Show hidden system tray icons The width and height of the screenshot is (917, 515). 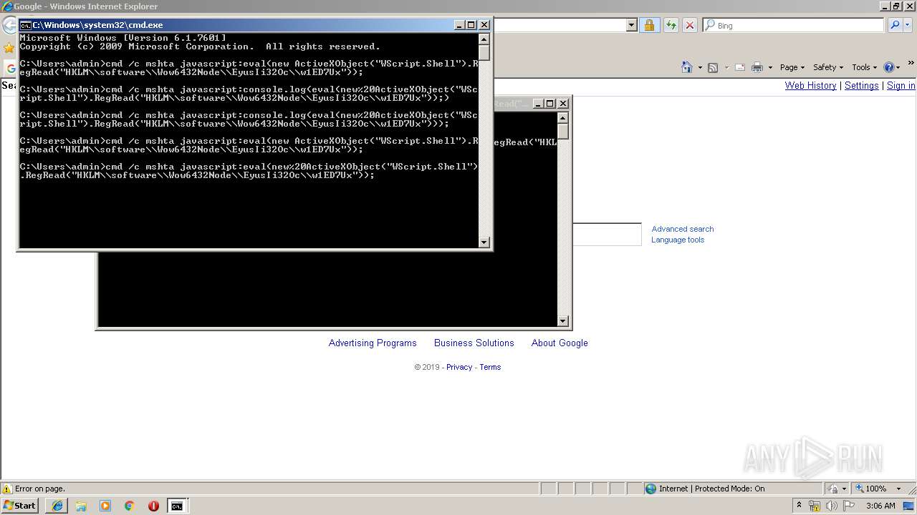coord(799,506)
